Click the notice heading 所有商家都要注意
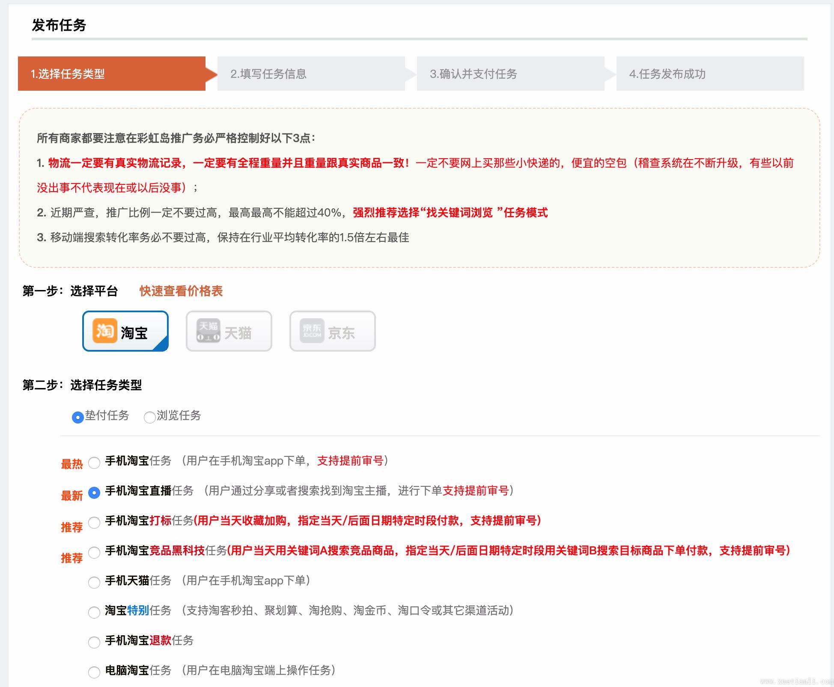The height and width of the screenshot is (687, 834). [176, 138]
